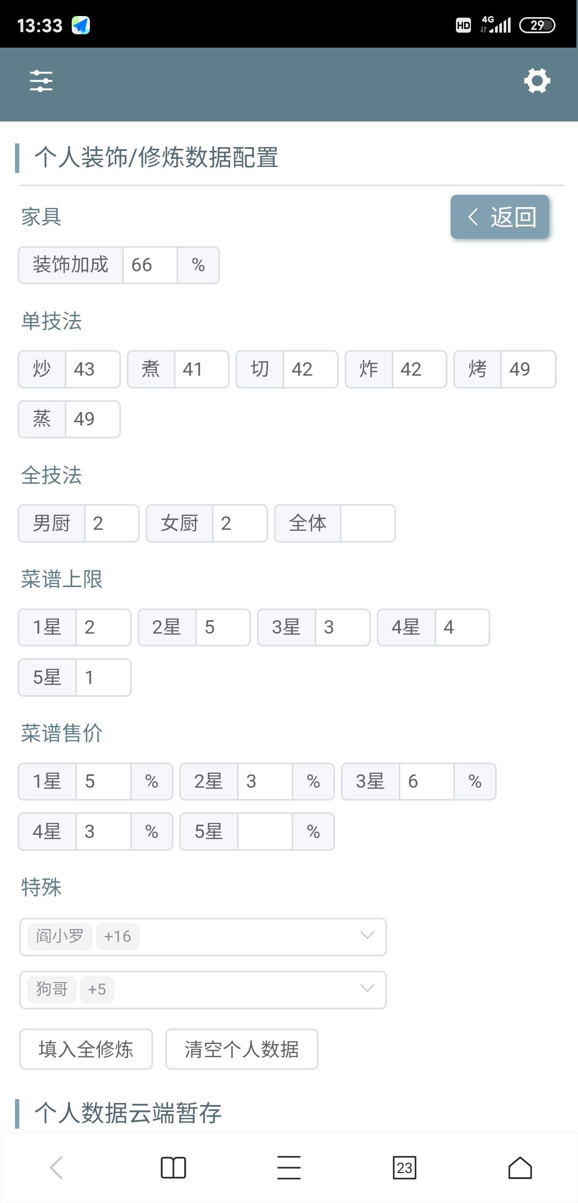
Task: Go to the browser home icon
Action: (520, 1167)
